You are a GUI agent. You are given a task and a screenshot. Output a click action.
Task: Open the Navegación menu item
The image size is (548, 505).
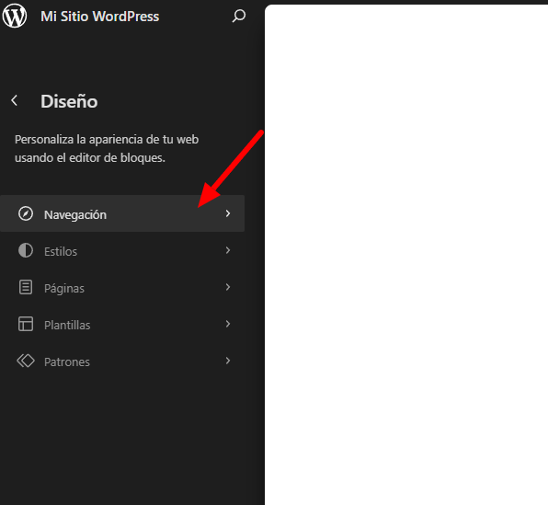click(122, 213)
